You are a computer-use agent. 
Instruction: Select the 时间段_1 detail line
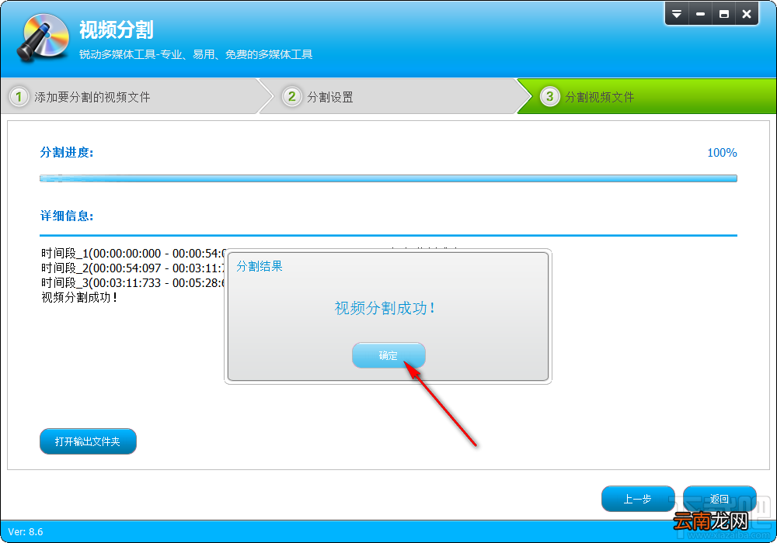click(133, 253)
